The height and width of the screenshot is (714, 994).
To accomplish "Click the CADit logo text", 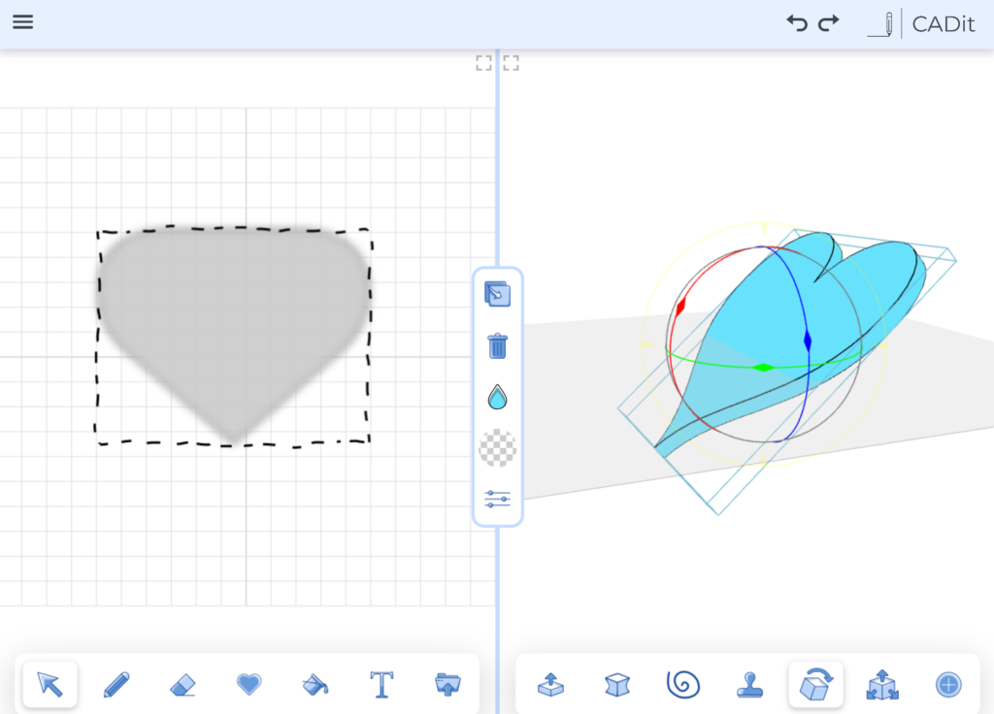I will (943, 24).
